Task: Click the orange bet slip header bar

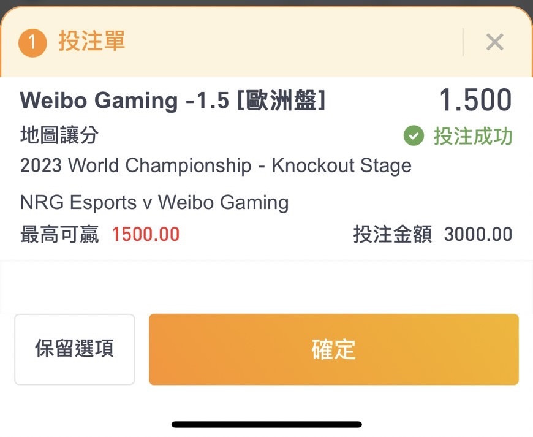Action: [x=266, y=42]
